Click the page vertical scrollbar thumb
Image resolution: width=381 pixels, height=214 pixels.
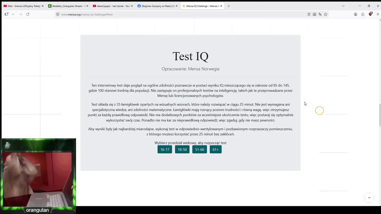point(380,115)
